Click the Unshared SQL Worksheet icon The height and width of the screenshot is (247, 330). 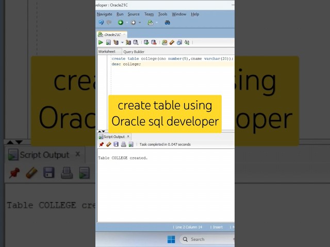click(x=164, y=42)
